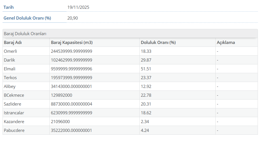Click Terkos capacity value 195973999.99999999
The height and width of the screenshot is (158, 263).
click(x=71, y=78)
